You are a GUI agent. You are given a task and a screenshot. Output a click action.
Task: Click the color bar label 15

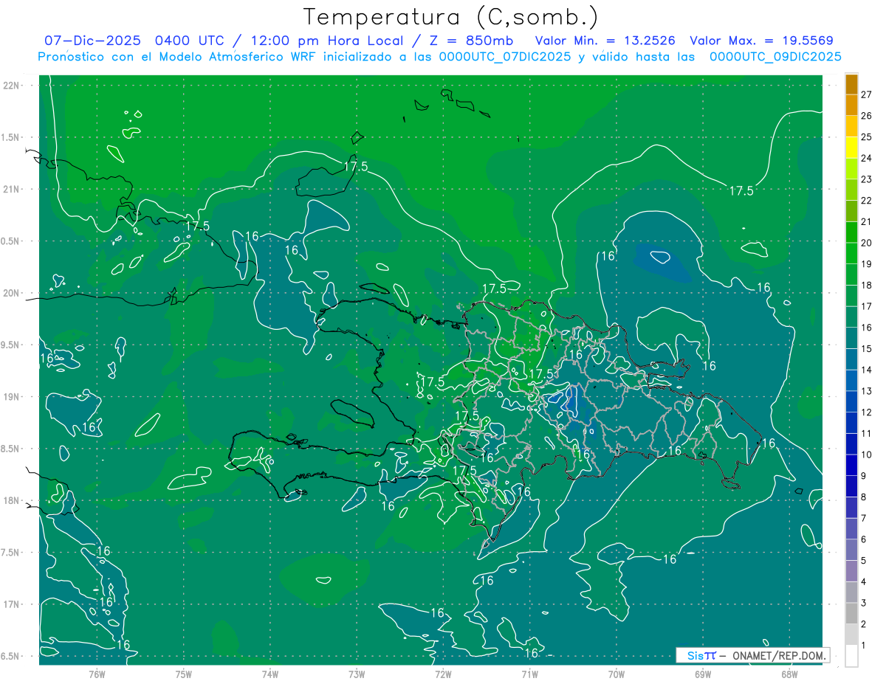tap(866, 349)
